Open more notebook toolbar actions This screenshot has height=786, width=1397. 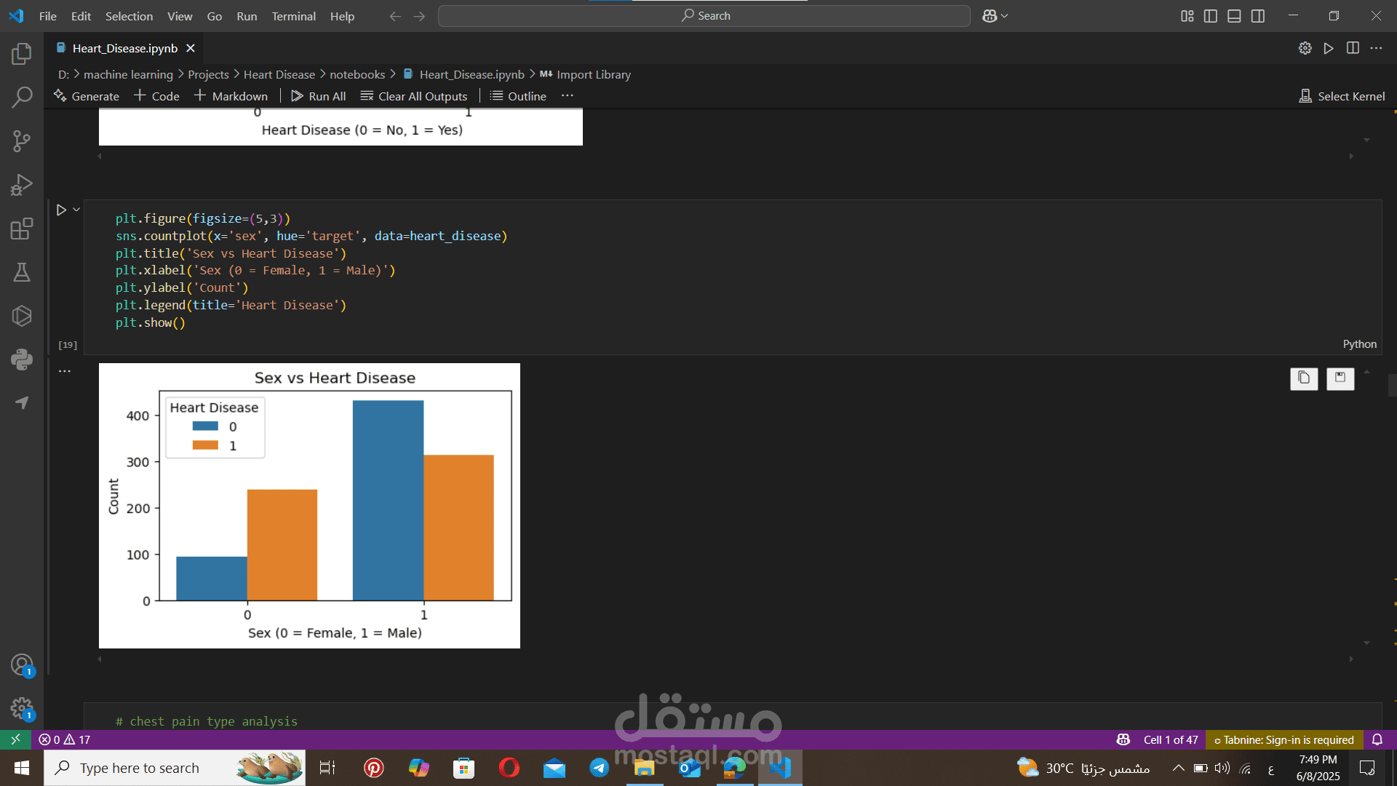click(568, 96)
